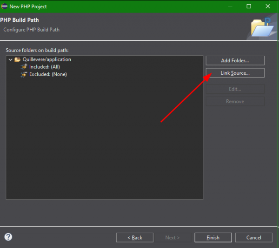Screen dimensions: 279x248
Task: Click the greyed-out Edit... button
Action: click(x=235, y=89)
